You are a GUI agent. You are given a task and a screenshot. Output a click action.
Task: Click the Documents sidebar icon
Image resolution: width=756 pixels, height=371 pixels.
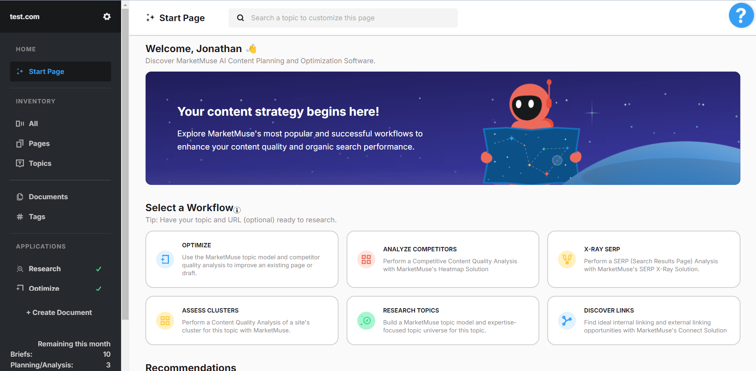pos(20,197)
